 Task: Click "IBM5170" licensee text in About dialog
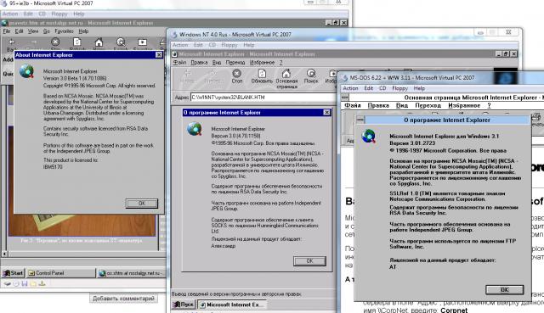(x=53, y=167)
